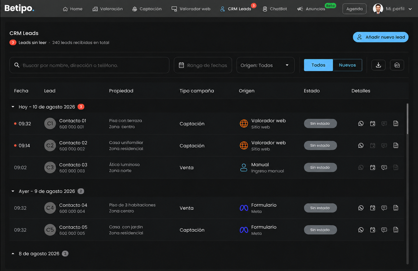Screen dimensions: 418x271
Task: Change Sin estado status for Contacto 01
Action: point(320,124)
